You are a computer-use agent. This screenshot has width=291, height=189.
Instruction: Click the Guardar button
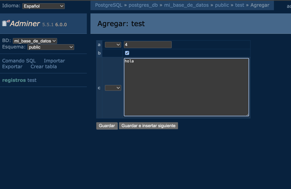[107, 126]
